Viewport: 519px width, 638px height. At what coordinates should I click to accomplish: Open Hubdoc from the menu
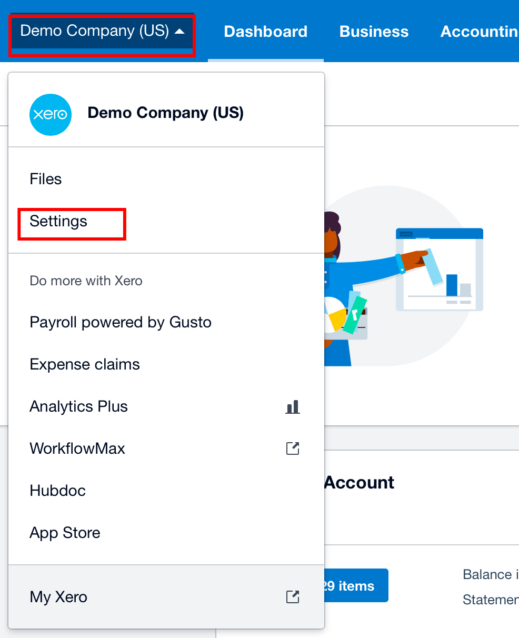point(57,491)
